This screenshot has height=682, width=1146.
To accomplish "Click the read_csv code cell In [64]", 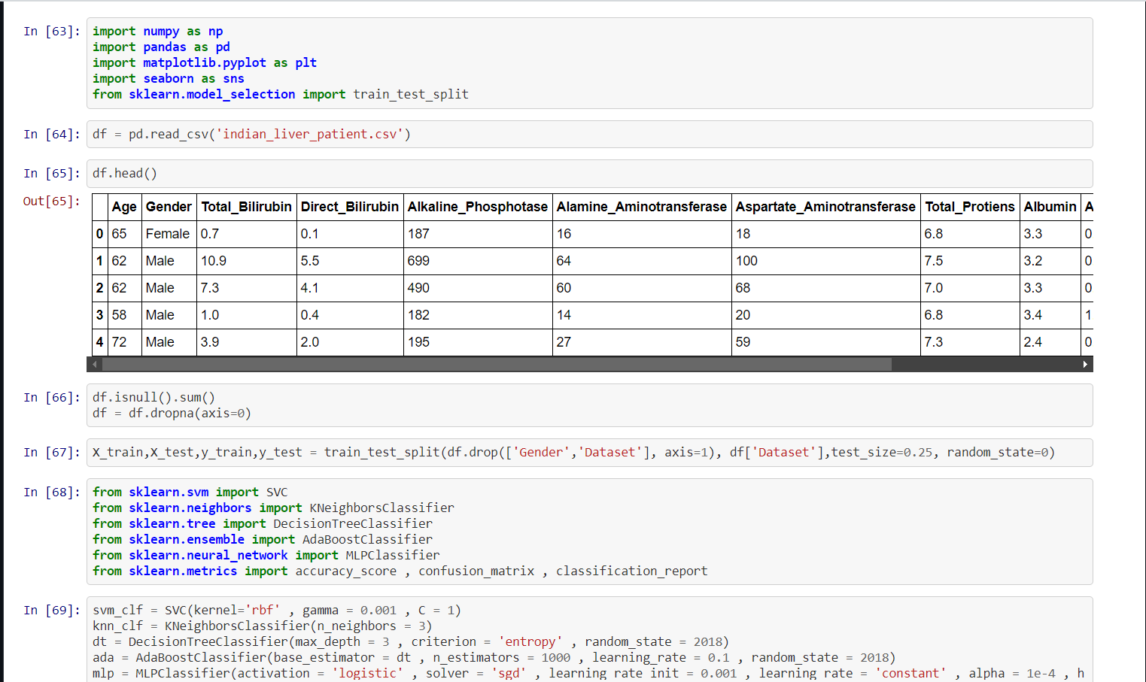I will pos(589,135).
